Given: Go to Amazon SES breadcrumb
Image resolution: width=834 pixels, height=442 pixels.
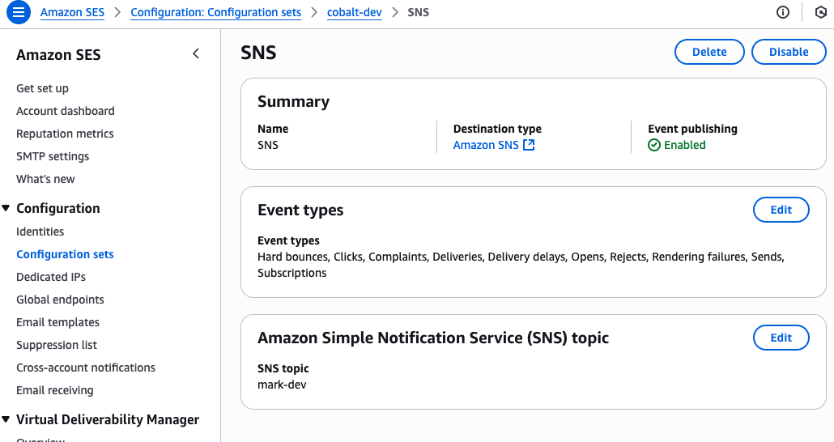Looking at the screenshot, I should coord(72,12).
